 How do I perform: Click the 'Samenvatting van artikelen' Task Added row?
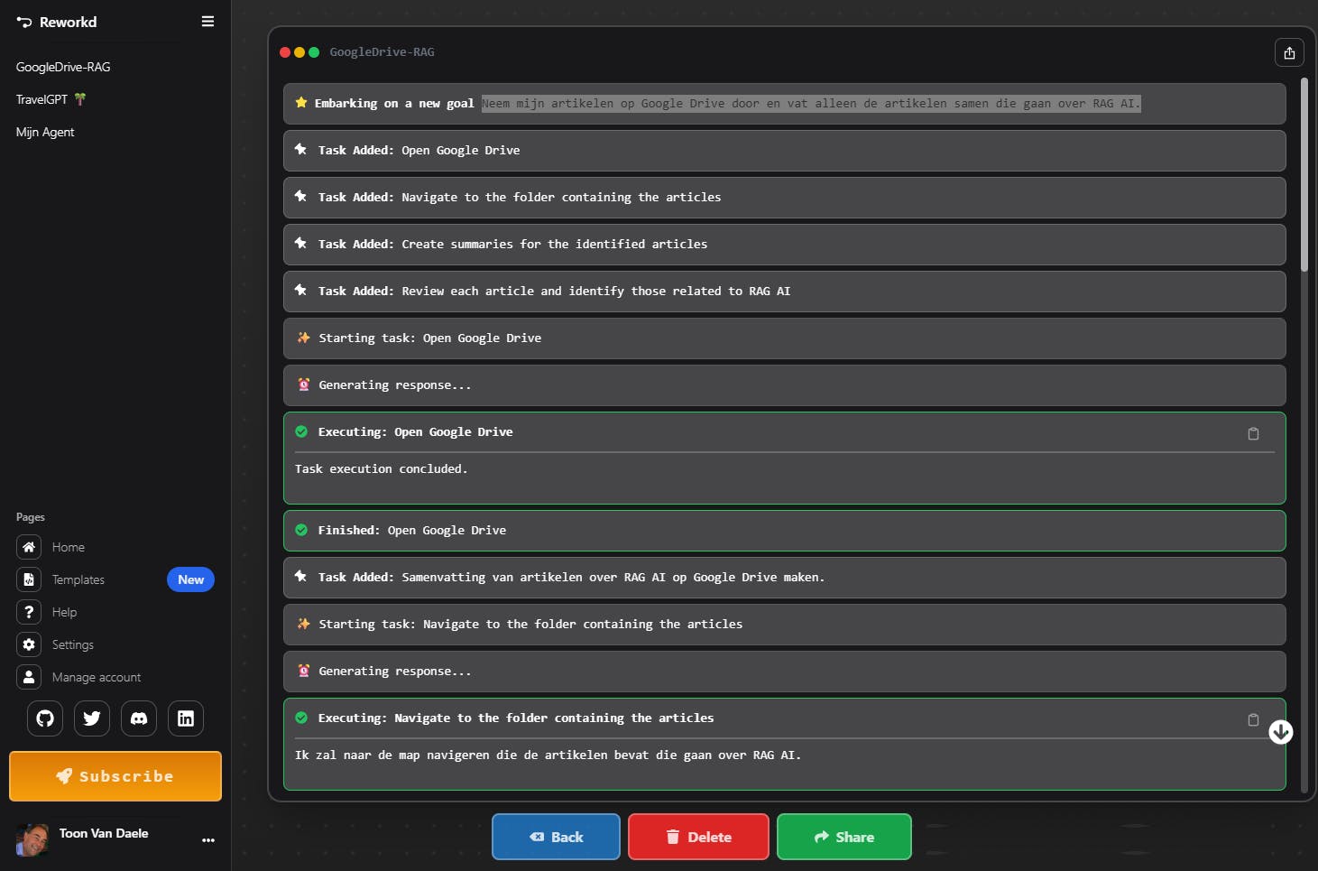point(785,578)
